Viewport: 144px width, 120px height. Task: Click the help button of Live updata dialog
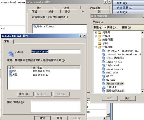point(106,2)
